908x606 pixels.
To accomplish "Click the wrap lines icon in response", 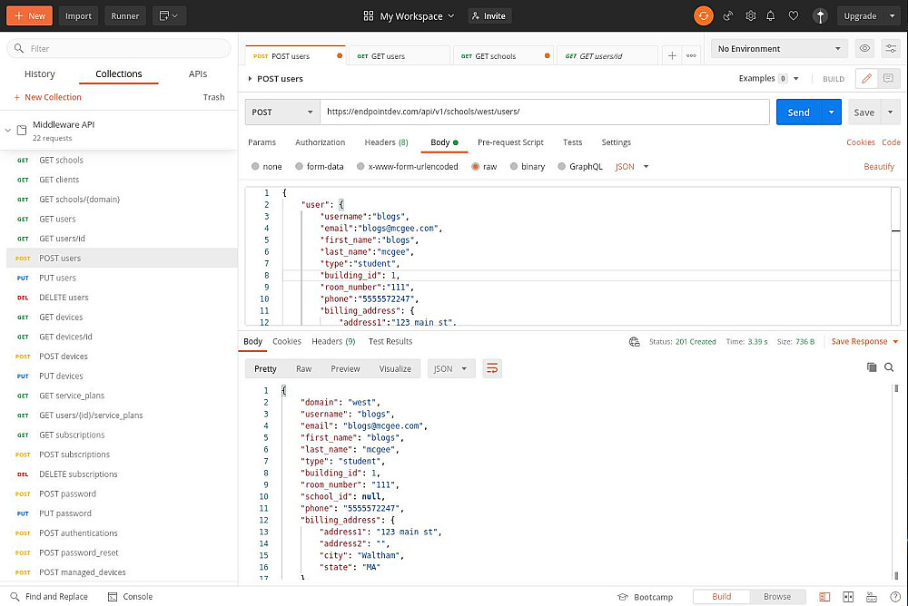I will (x=492, y=368).
